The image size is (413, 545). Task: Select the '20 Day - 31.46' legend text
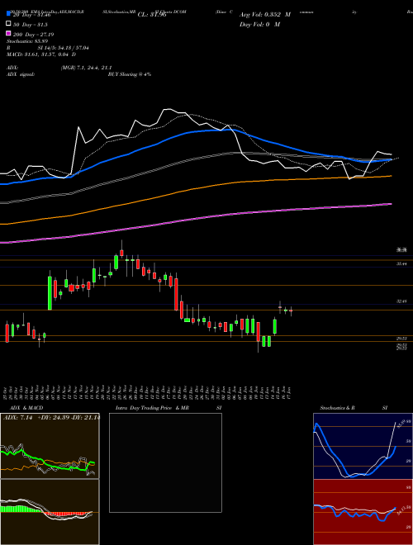31,15
